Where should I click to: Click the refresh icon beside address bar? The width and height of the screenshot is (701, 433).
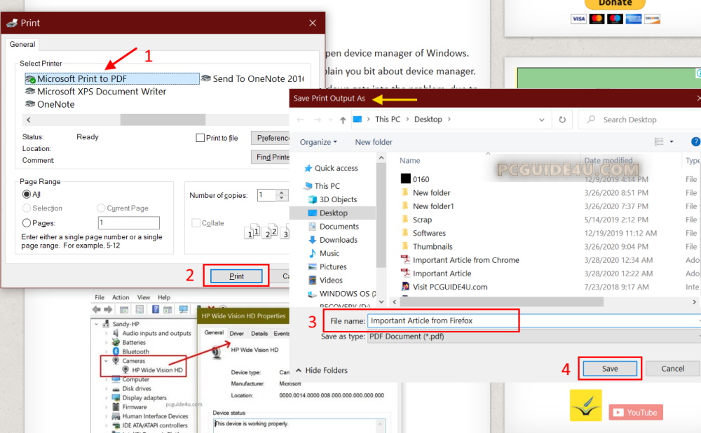(562, 120)
